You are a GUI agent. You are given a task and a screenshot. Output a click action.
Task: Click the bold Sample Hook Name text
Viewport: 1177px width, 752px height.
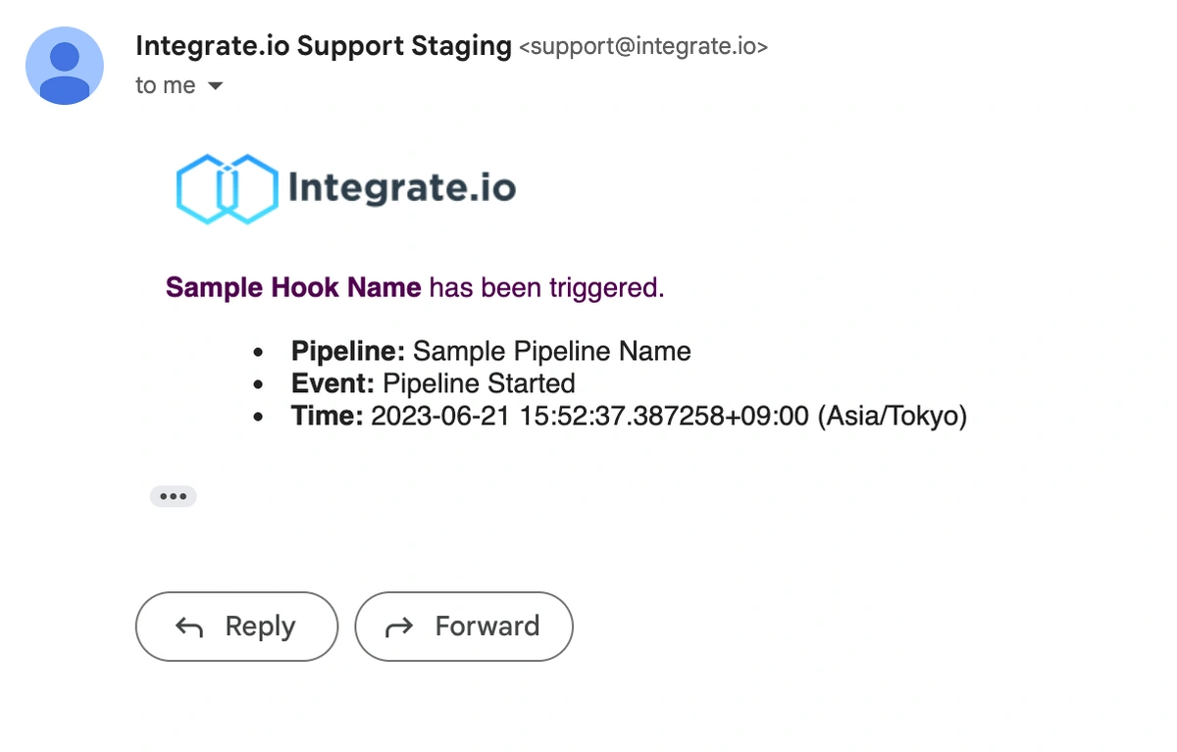pos(293,287)
